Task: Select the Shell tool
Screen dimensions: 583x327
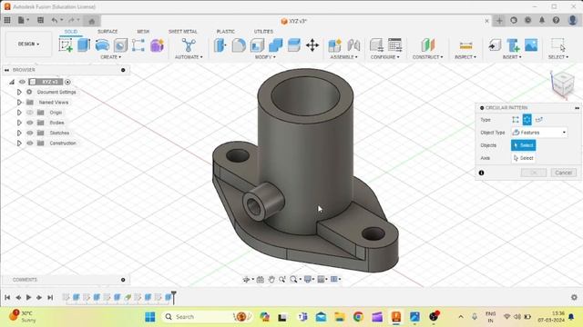Action: tap(257, 45)
